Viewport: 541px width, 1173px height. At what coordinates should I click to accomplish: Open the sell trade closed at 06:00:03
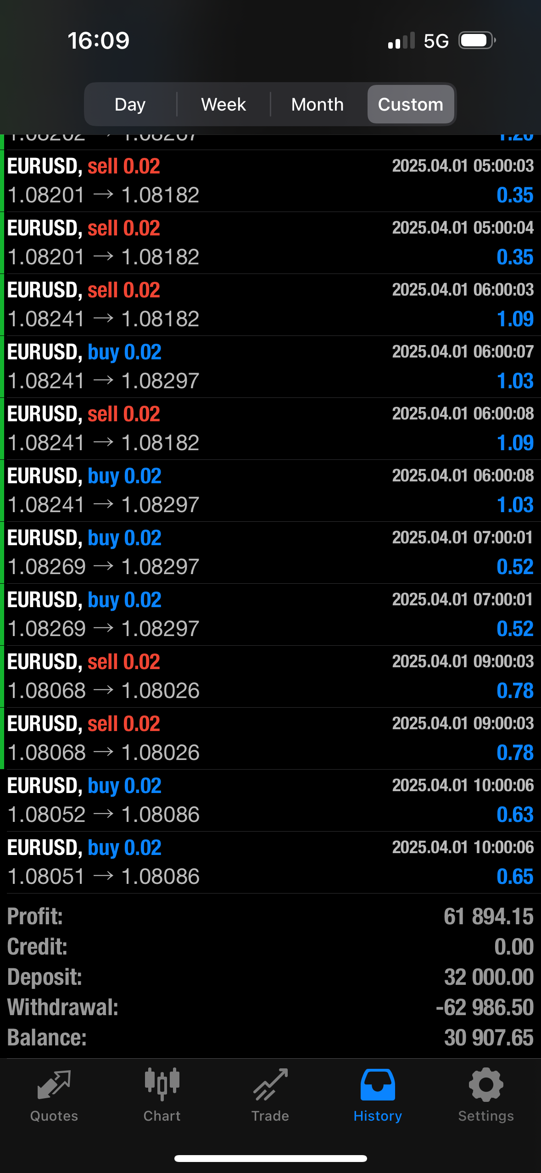click(x=270, y=304)
